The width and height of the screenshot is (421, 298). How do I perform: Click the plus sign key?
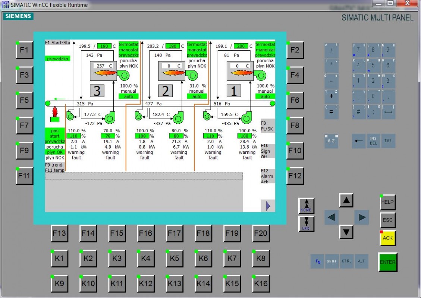click(332, 96)
